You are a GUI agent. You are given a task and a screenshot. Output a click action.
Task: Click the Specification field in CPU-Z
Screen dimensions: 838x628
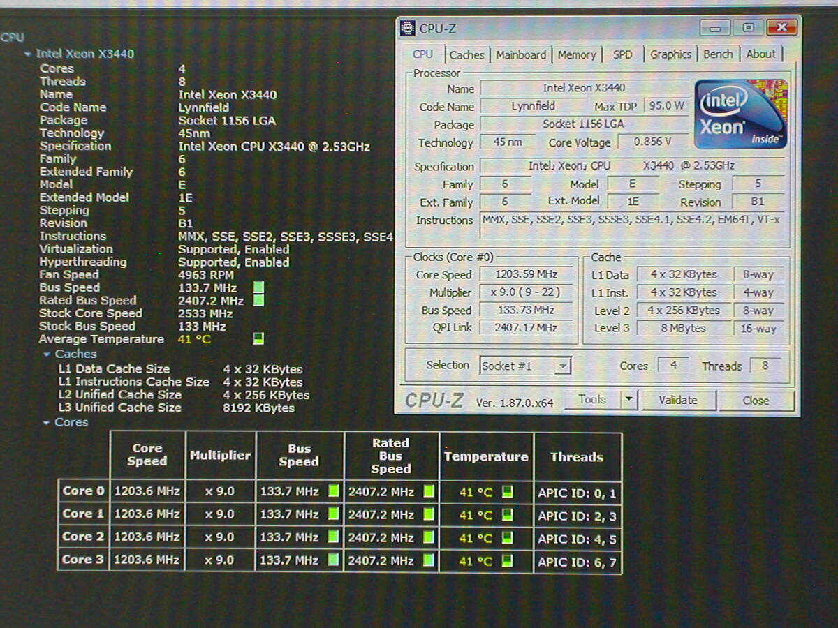pyautogui.click(x=632, y=165)
